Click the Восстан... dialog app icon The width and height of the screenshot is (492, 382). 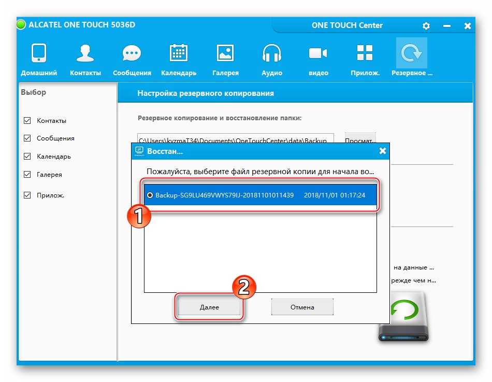[x=139, y=151]
